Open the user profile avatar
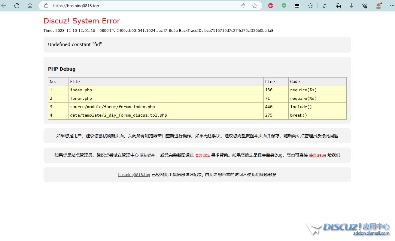395x241 pixels. [x=378, y=6]
